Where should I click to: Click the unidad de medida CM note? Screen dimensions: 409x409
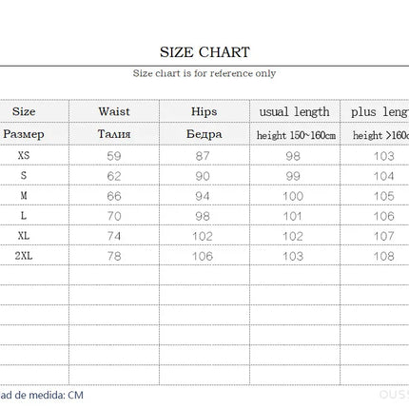click(42, 395)
